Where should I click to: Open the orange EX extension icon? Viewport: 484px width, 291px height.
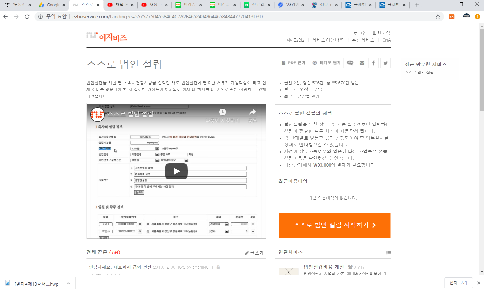[x=452, y=17]
